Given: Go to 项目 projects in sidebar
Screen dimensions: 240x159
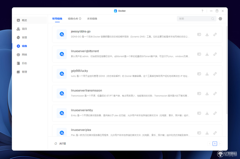Looking at the screenshot, I should [29, 29].
